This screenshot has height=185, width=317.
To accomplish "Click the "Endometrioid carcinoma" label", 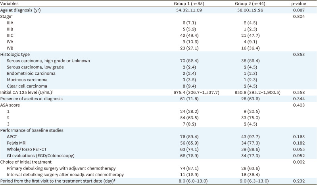I will tap(31, 74).
